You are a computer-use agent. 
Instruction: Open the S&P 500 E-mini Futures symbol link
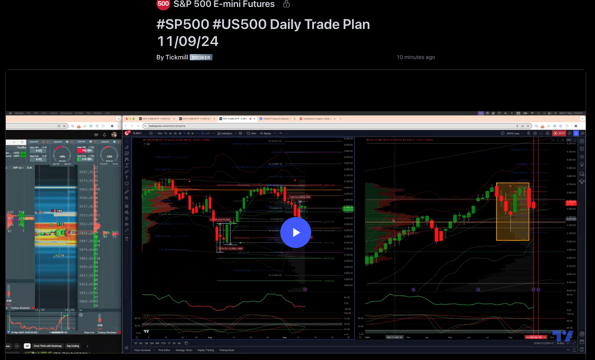pos(224,4)
